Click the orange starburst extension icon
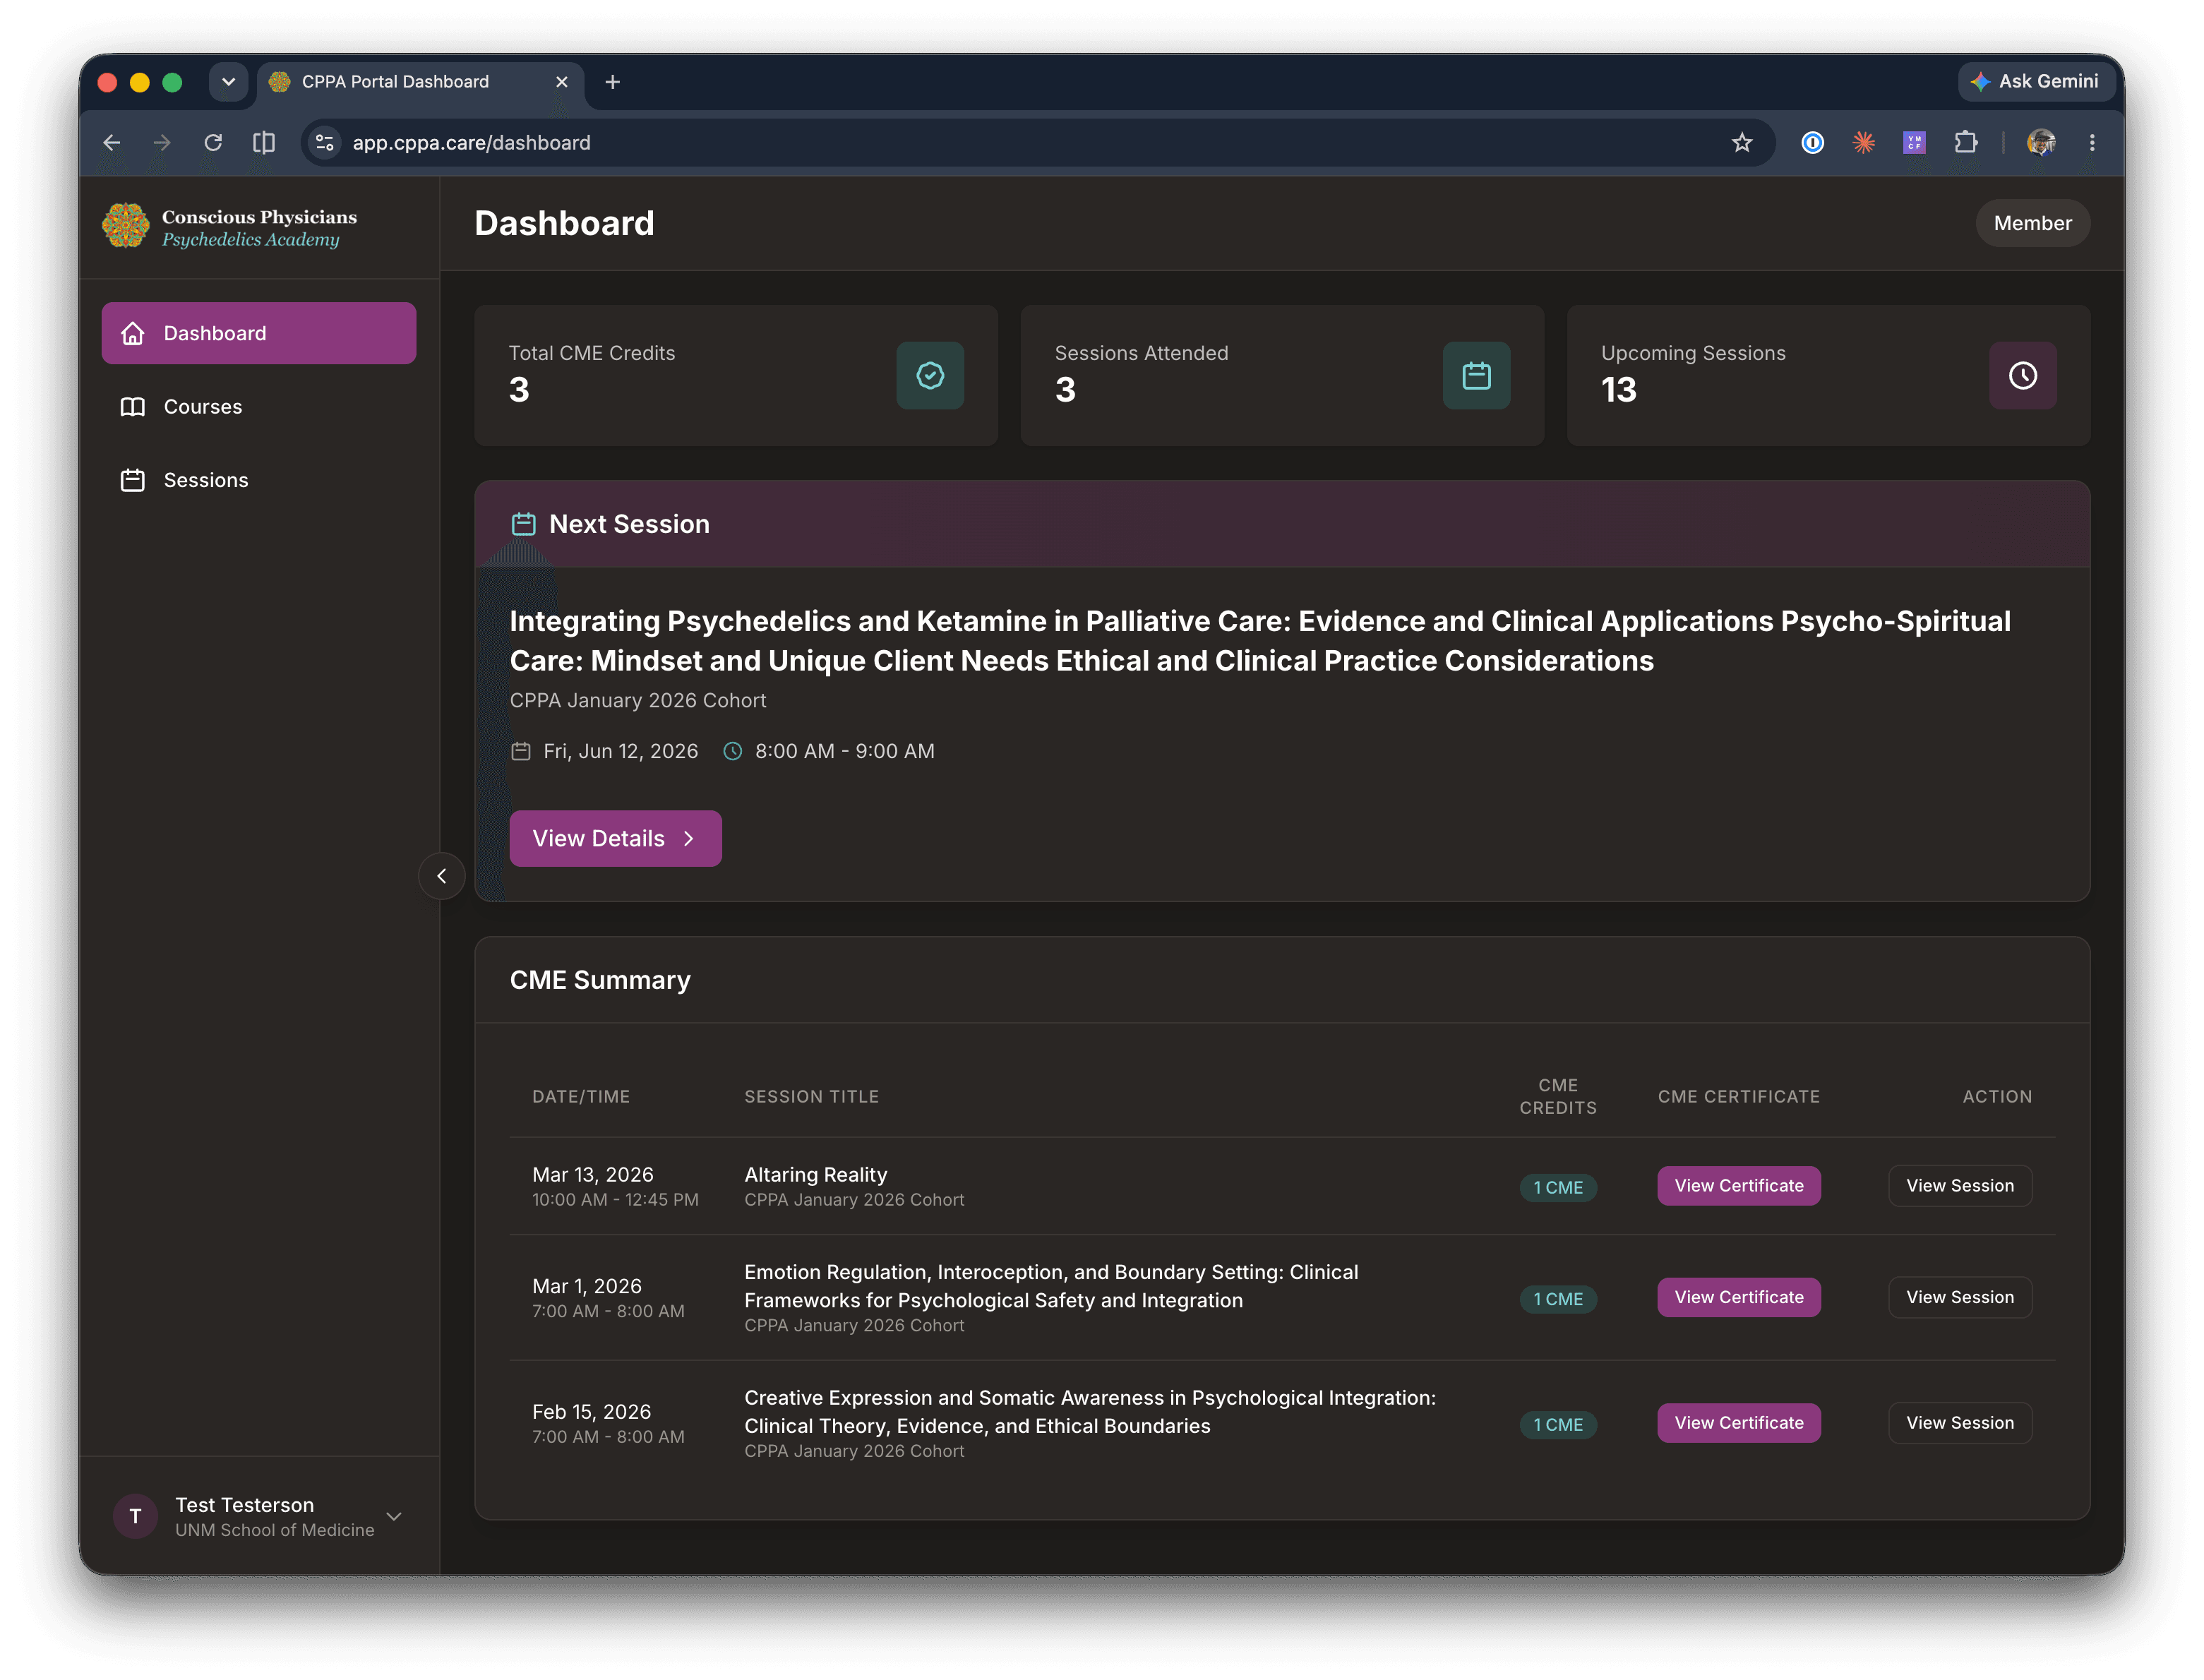Viewport: 2204px width, 1680px height. (1863, 143)
